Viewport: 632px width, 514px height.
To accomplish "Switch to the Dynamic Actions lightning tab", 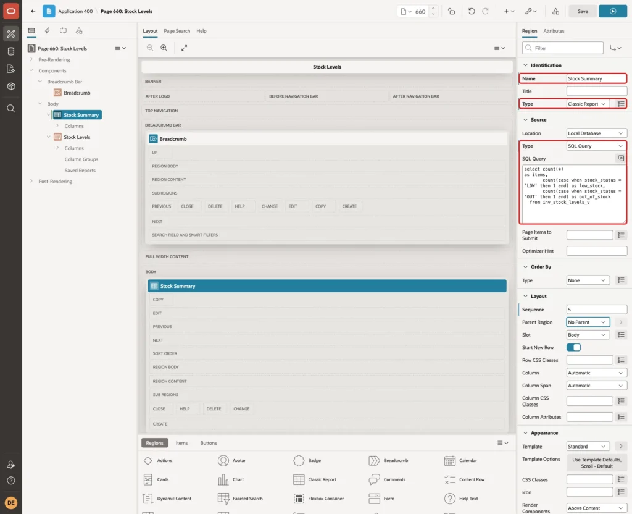I will tap(47, 31).
